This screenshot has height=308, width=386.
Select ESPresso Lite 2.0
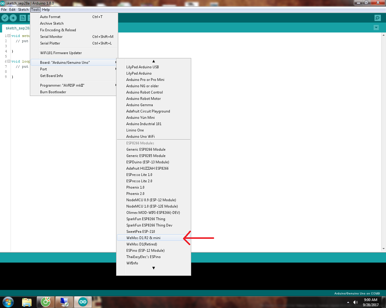click(x=153, y=181)
